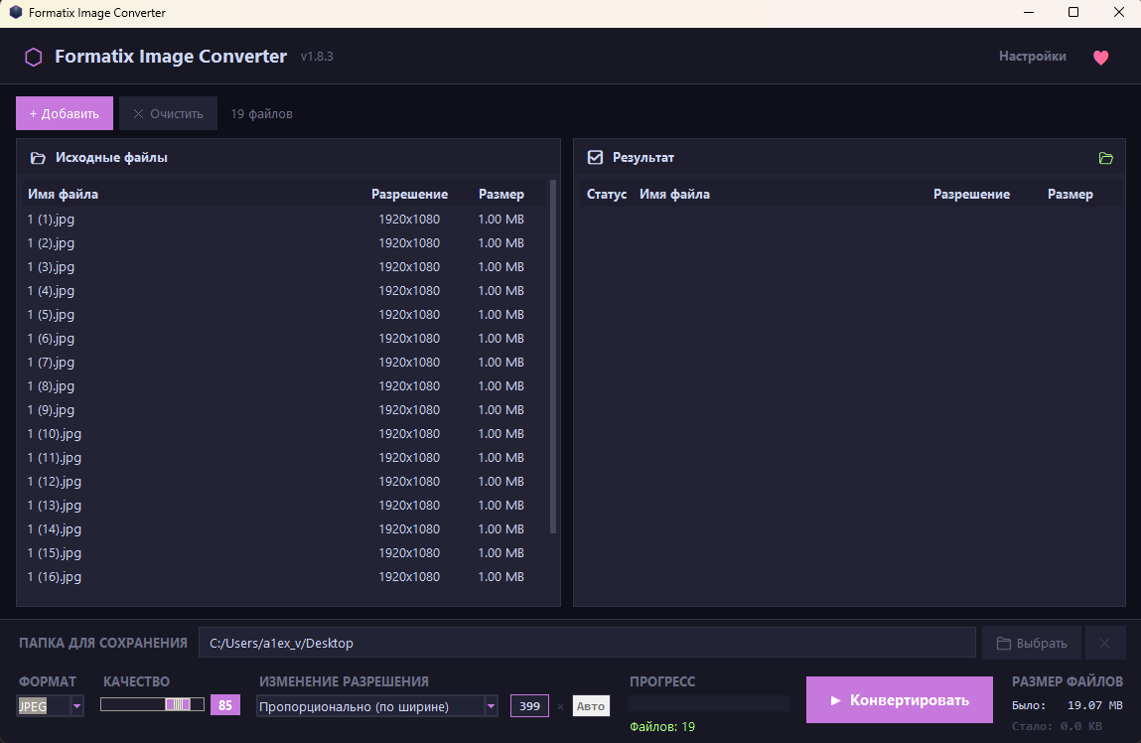Click the Результат checkmark icon
The height and width of the screenshot is (743, 1141).
coord(595,157)
